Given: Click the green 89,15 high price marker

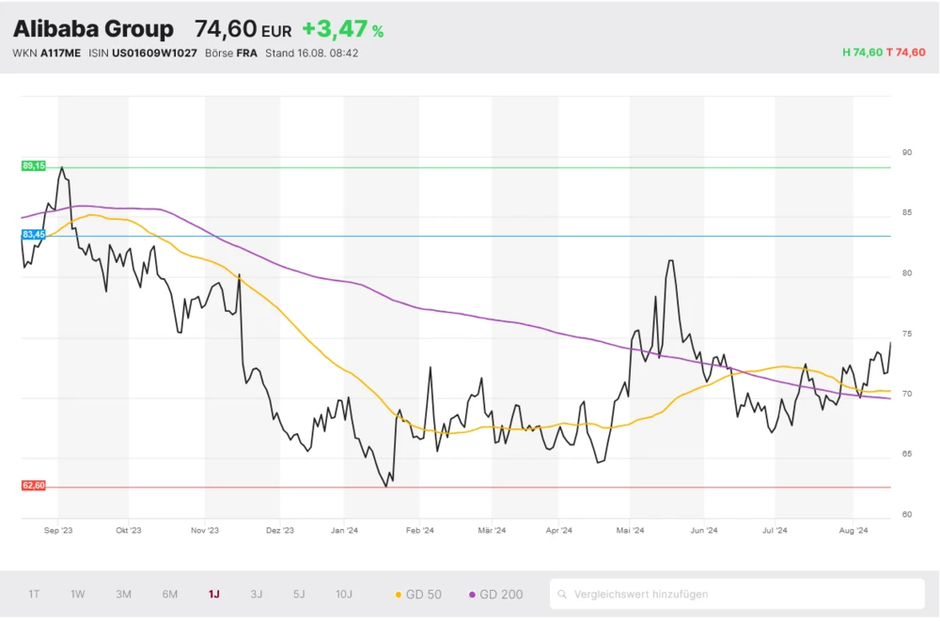Looking at the screenshot, I should (33, 165).
